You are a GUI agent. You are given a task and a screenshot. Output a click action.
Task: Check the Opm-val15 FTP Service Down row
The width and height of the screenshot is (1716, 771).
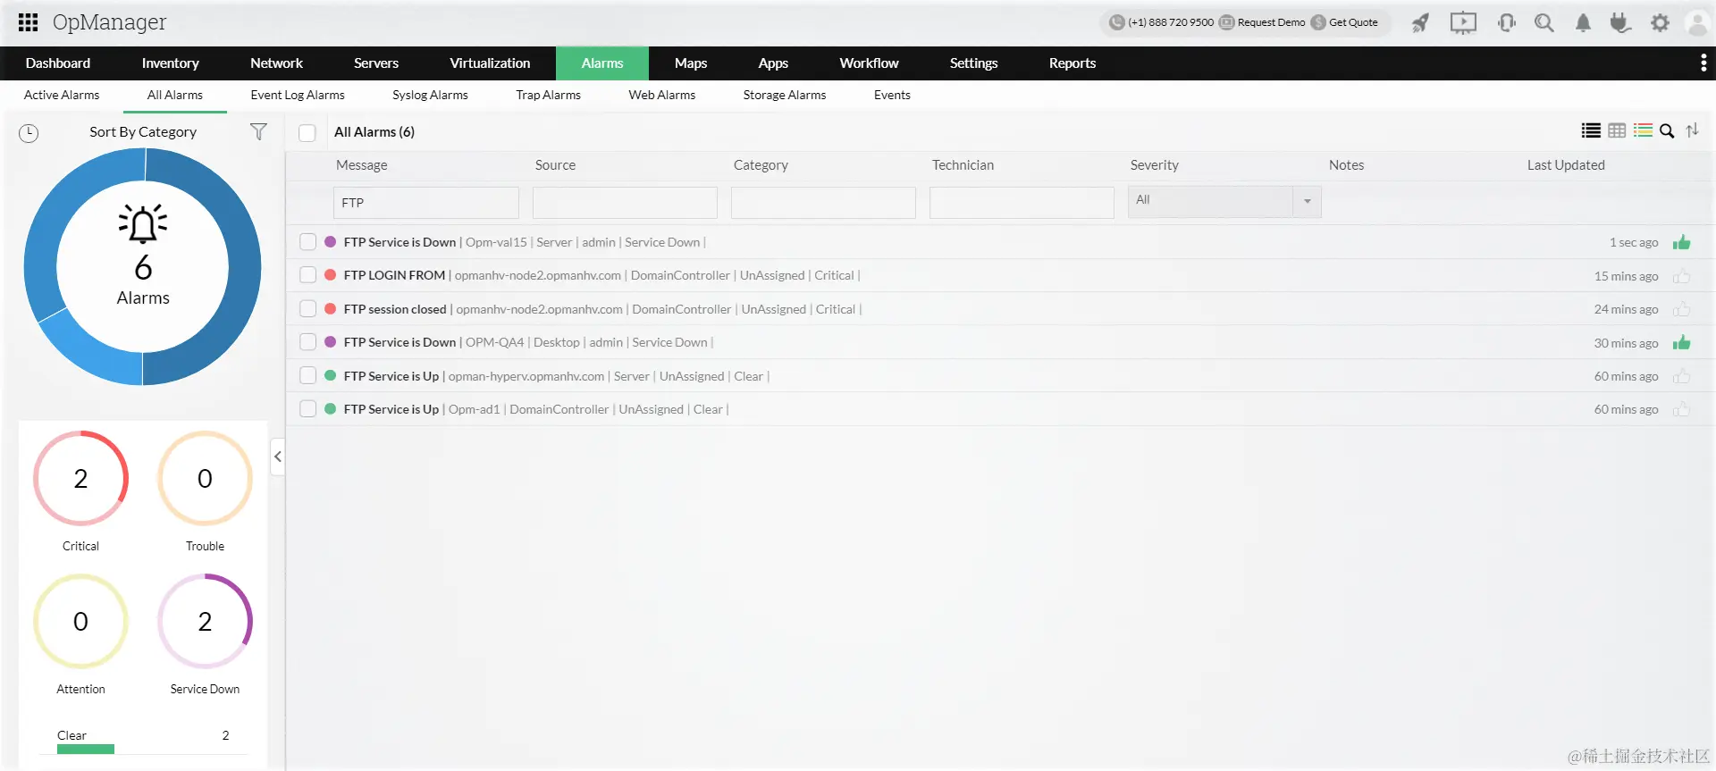point(307,242)
